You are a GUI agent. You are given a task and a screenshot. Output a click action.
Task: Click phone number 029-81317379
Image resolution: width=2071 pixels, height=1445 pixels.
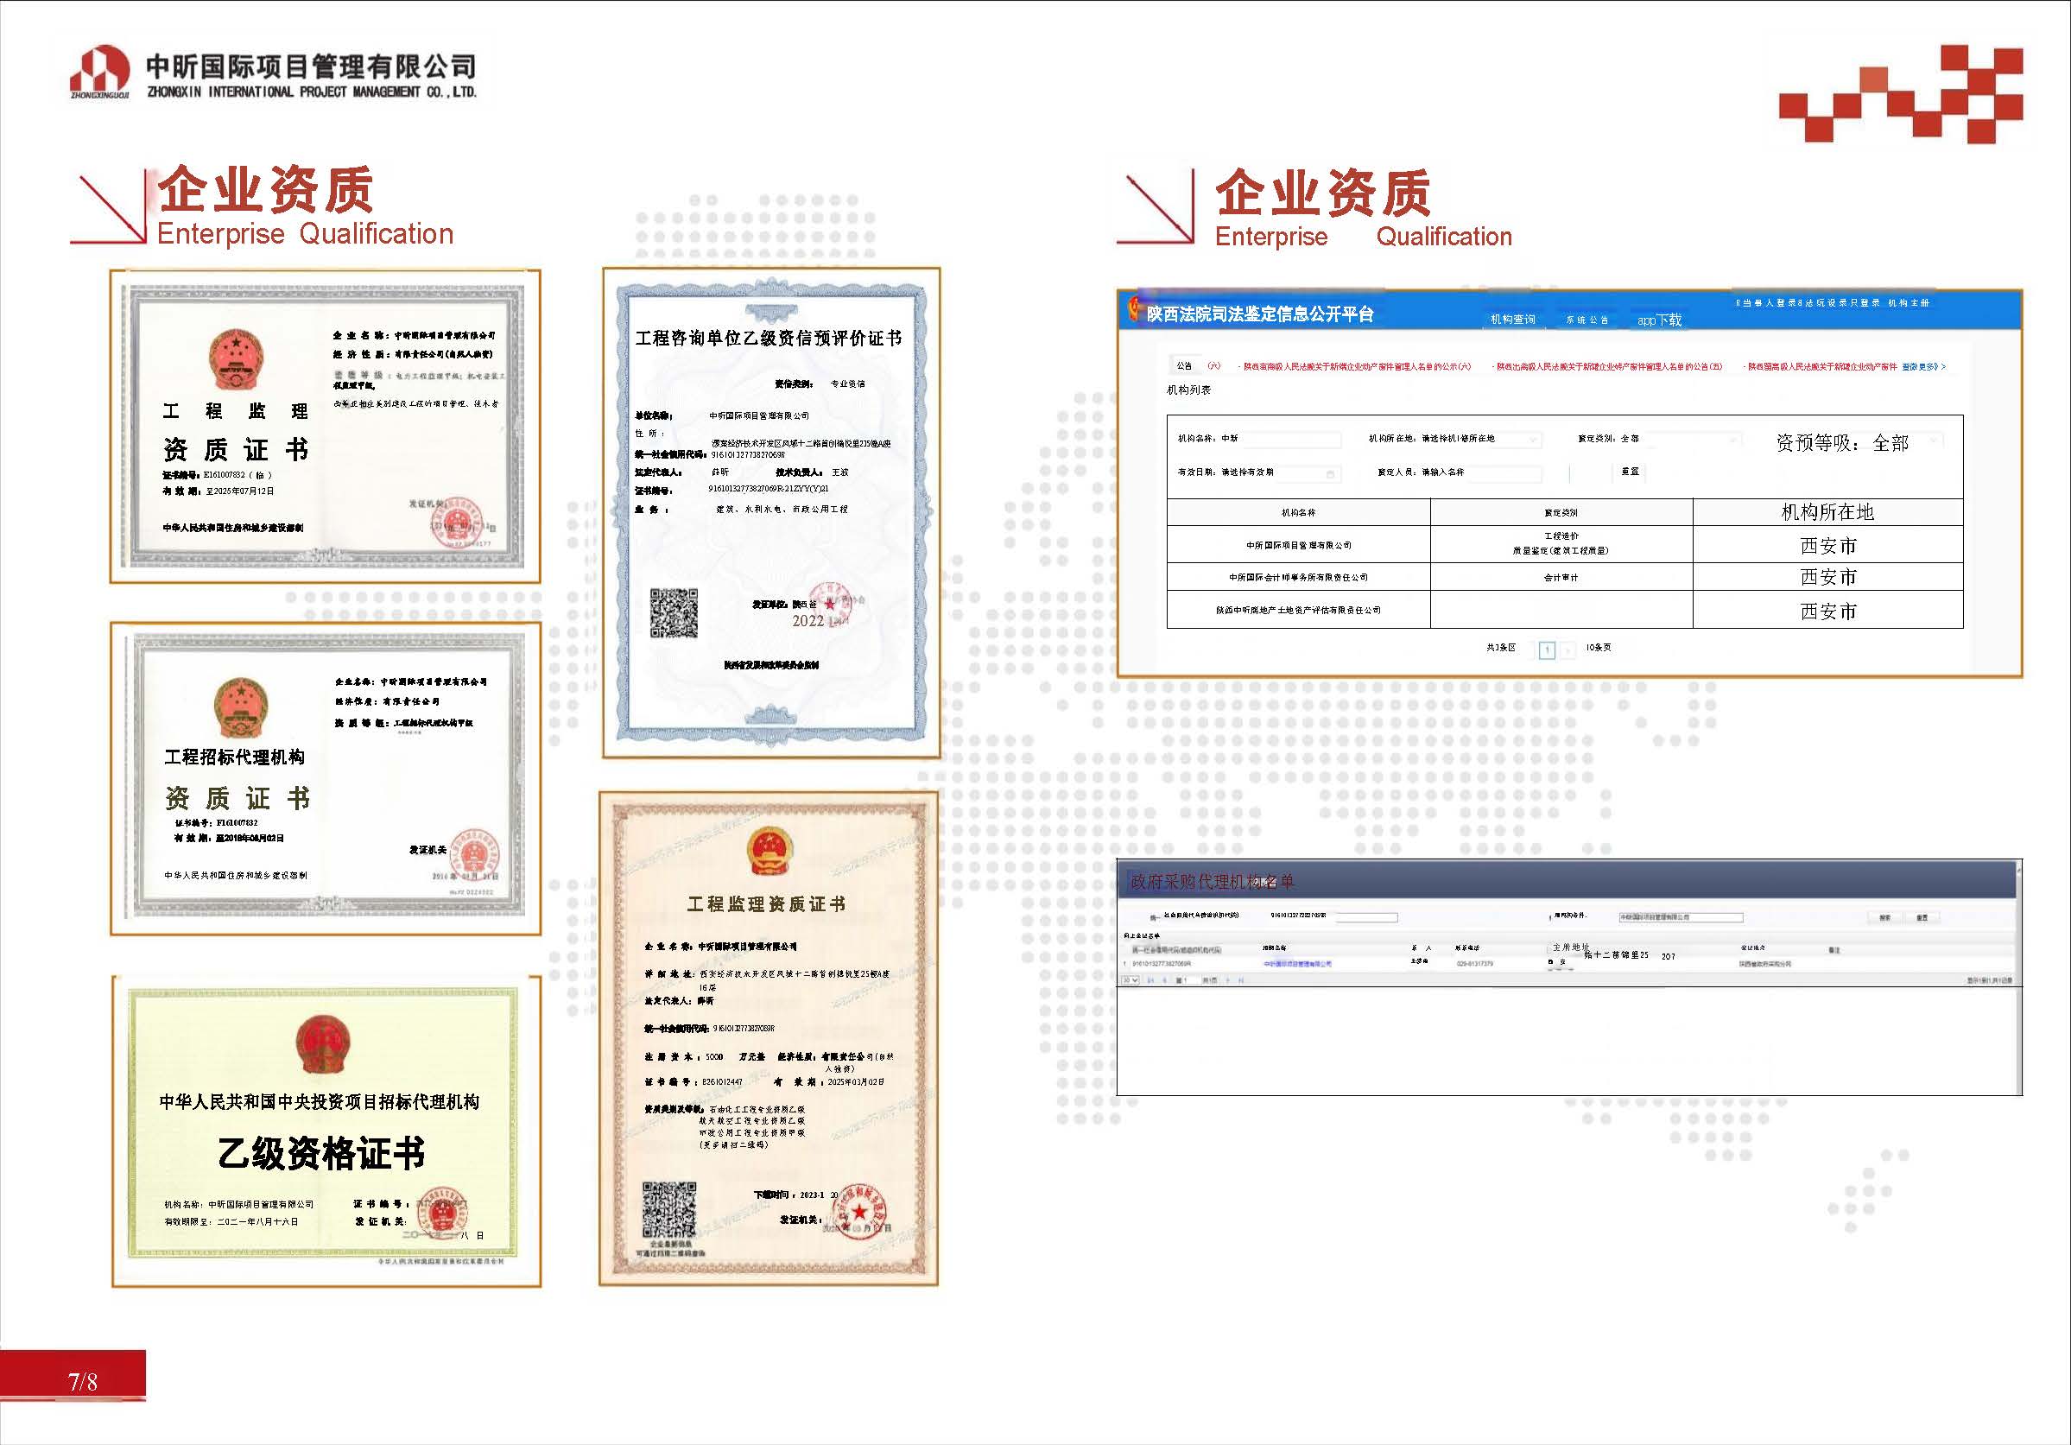pyautogui.click(x=1475, y=964)
